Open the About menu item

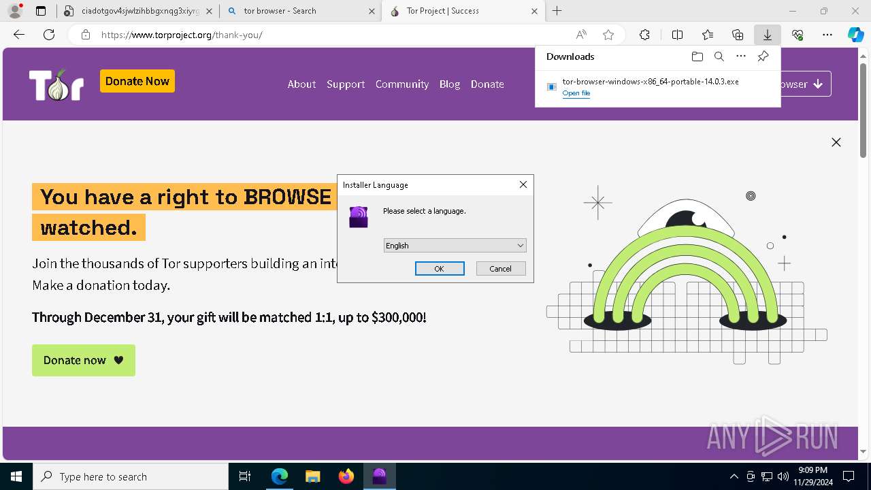(301, 84)
